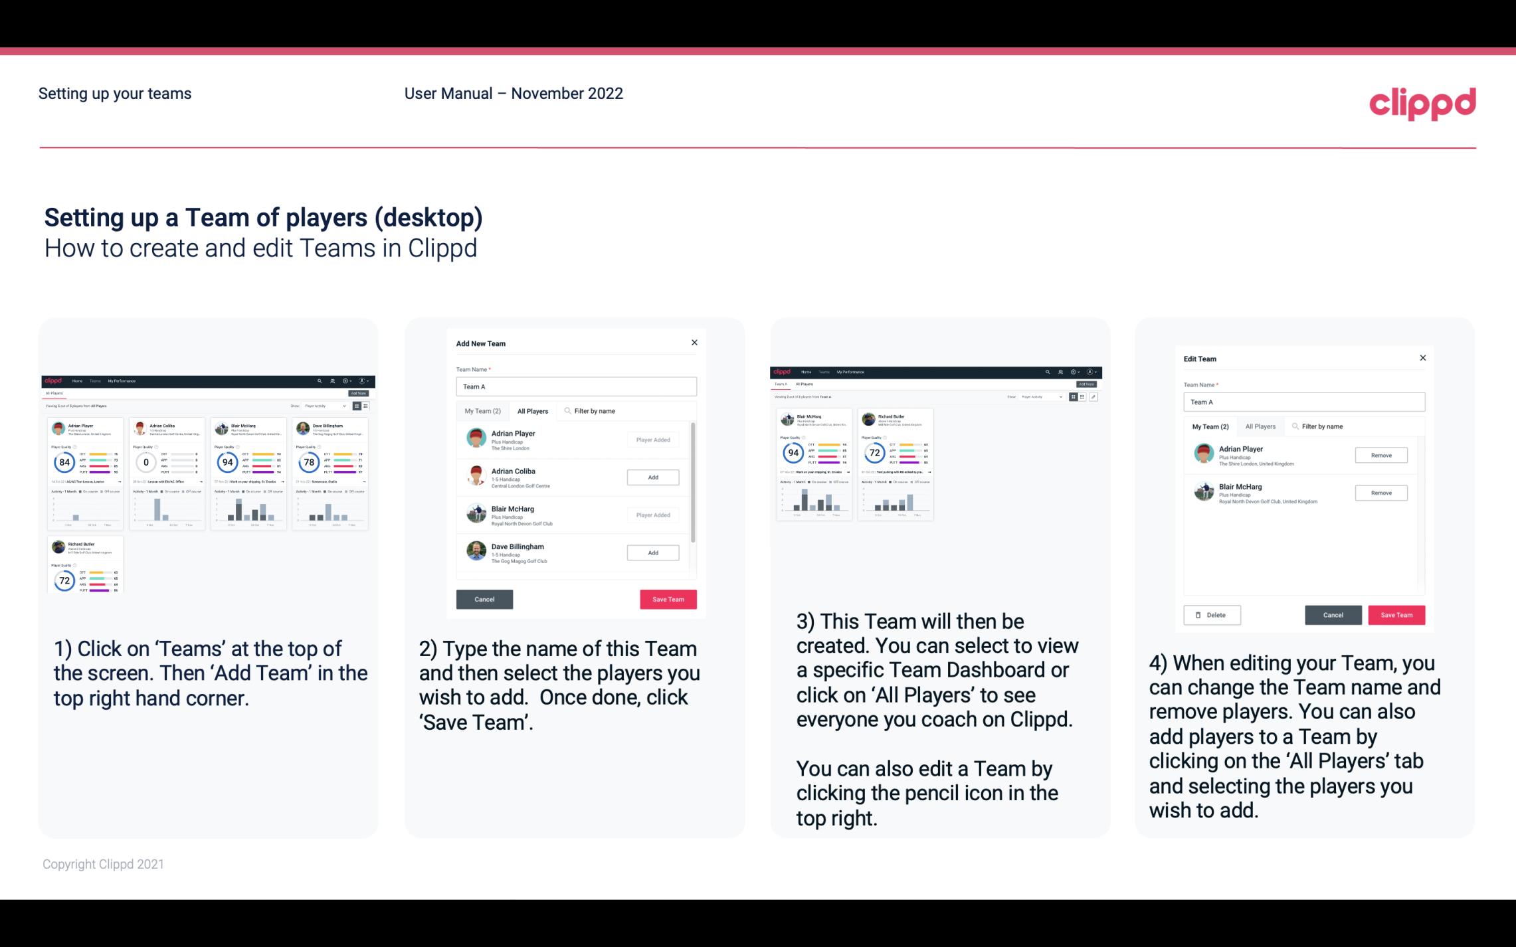Select the 'All Players' tab in Add New Team
This screenshot has height=947, width=1516.
point(533,411)
